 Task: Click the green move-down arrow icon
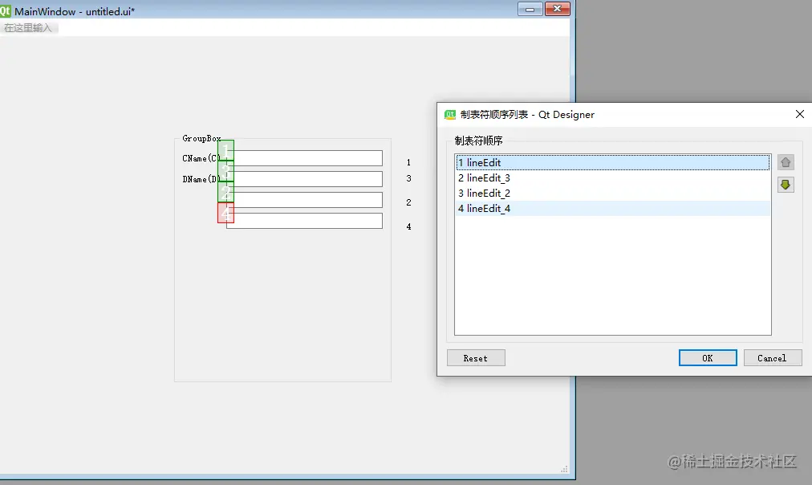pyautogui.click(x=786, y=184)
